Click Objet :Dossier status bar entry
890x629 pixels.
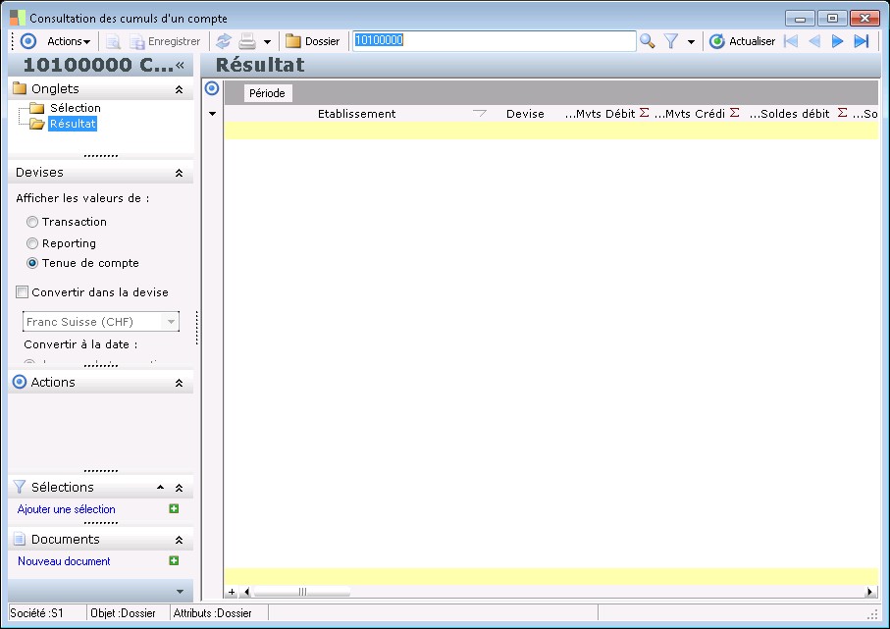click(124, 613)
